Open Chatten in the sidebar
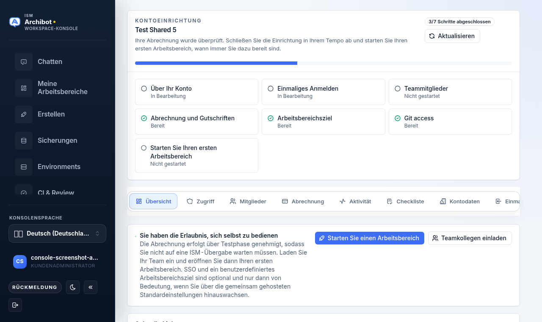This screenshot has height=322, width=542. (x=58, y=62)
